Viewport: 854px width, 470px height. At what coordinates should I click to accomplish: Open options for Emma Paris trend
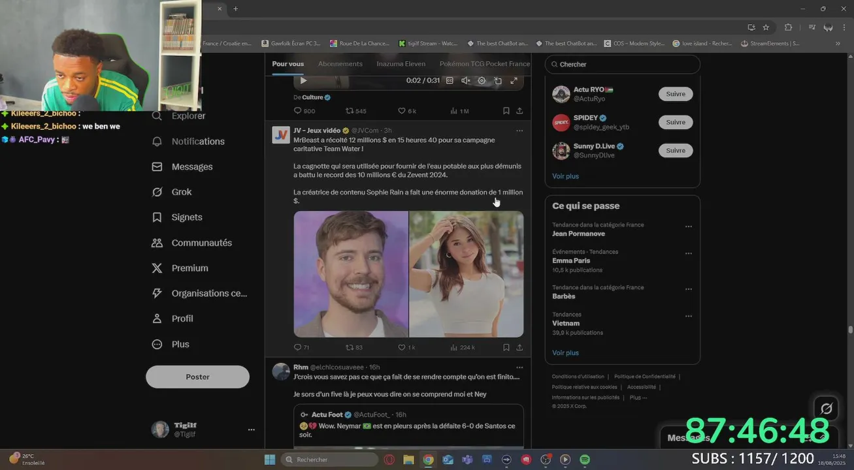coord(688,253)
